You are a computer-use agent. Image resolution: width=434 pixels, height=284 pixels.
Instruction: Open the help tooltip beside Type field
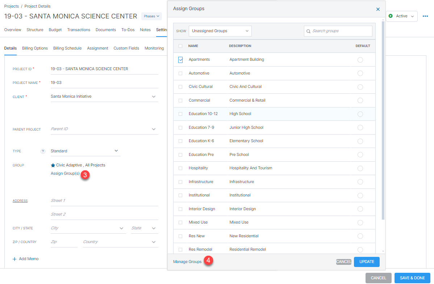[43, 151]
